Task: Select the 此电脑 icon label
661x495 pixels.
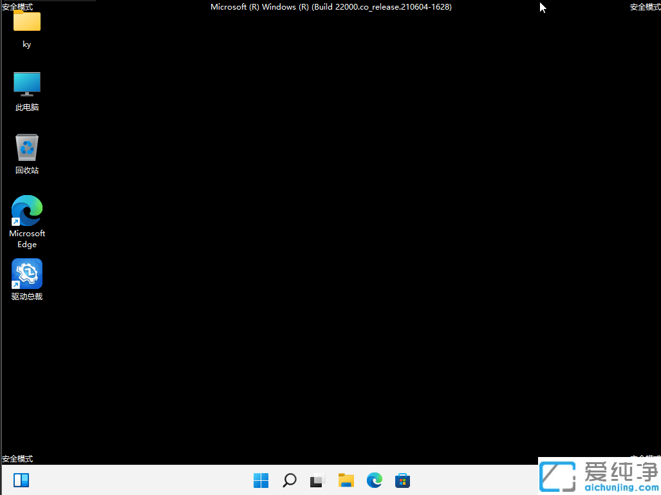Action: tap(26, 107)
